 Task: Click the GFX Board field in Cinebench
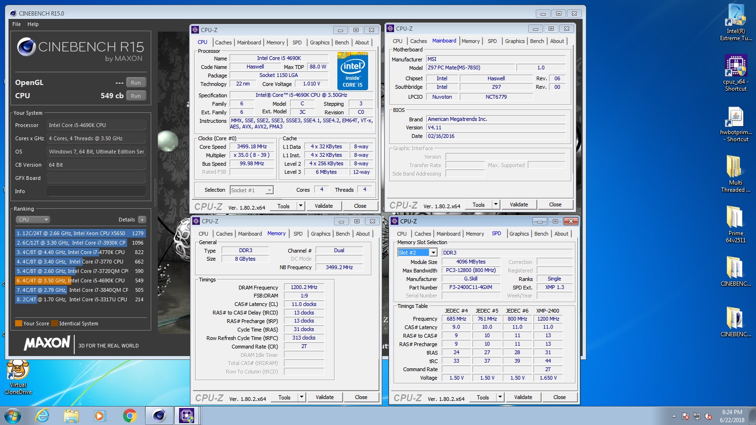96,178
